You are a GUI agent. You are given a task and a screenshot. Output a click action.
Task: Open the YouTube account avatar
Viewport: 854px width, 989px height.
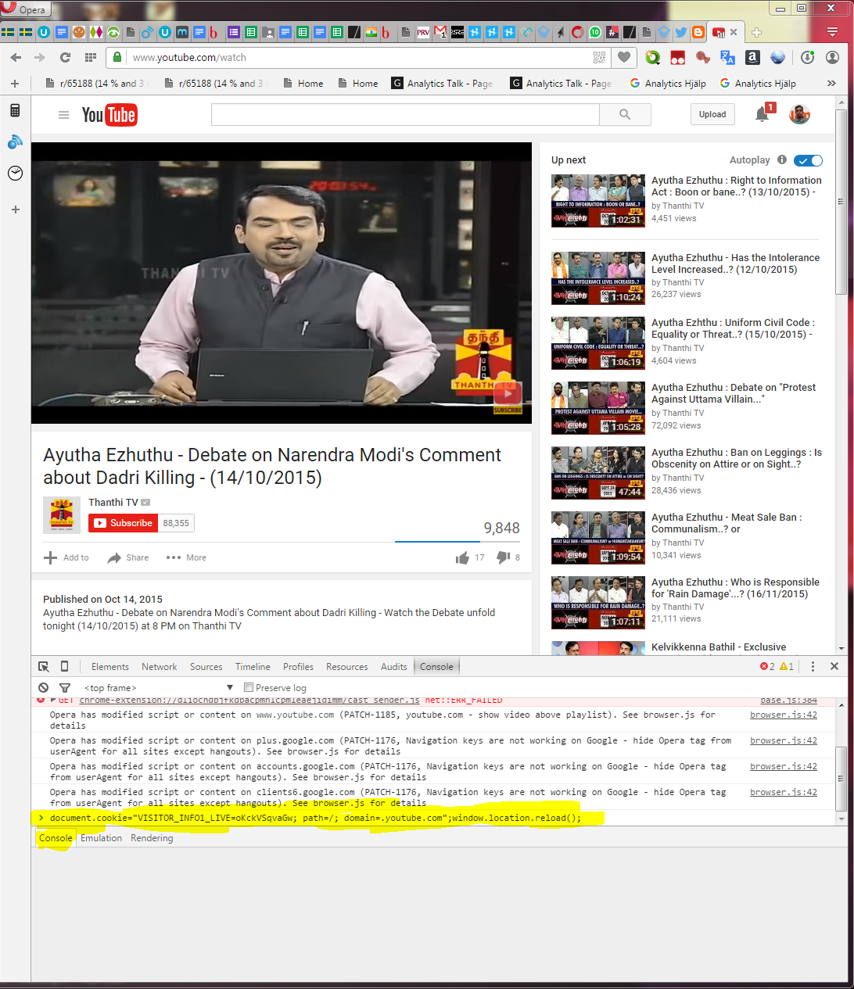(799, 114)
